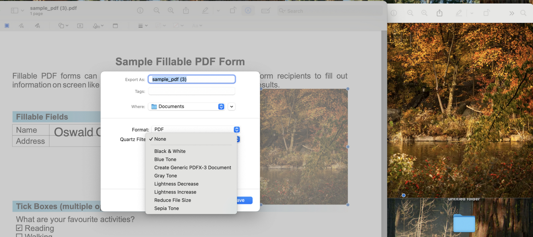
Task: Uncheck the Reading tick box
Action: (18, 228)
